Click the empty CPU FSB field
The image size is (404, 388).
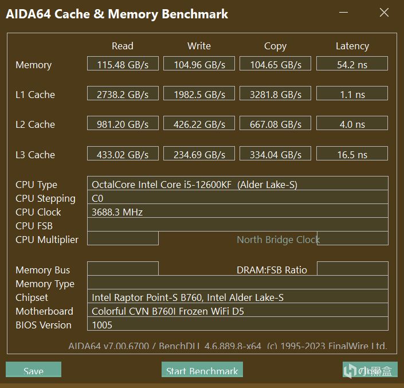coord(238,225)
